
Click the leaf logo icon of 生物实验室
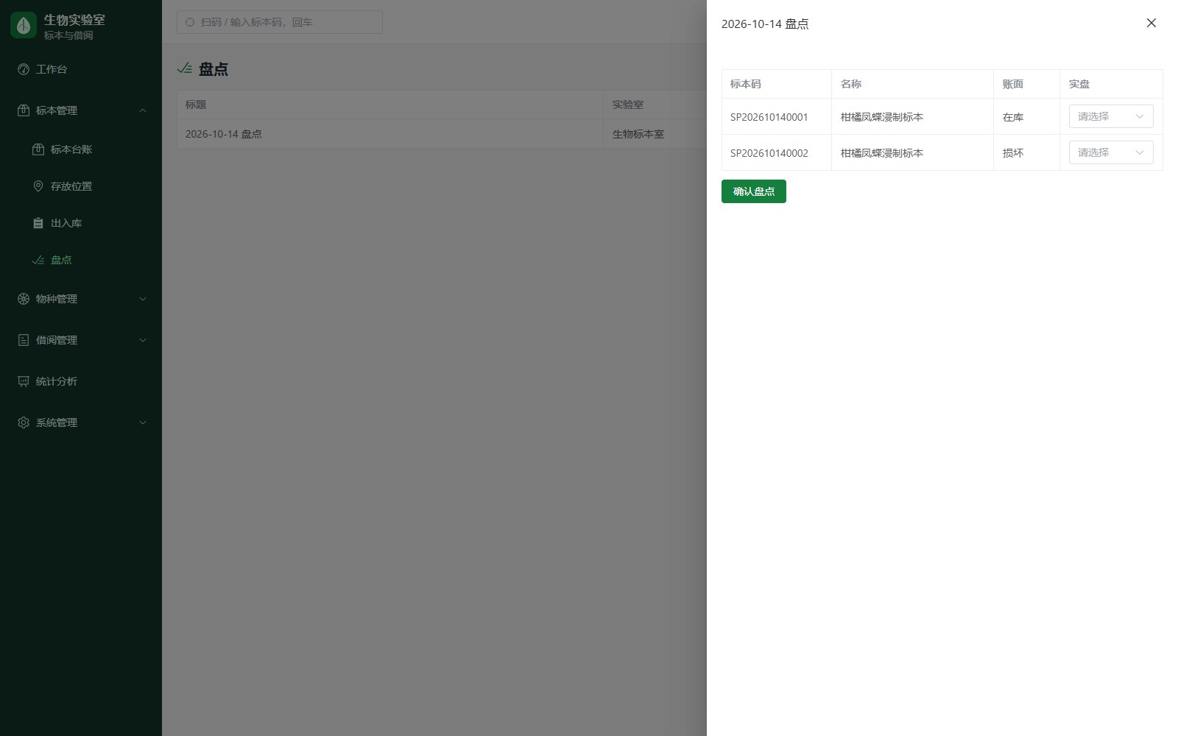click(24, 25)
